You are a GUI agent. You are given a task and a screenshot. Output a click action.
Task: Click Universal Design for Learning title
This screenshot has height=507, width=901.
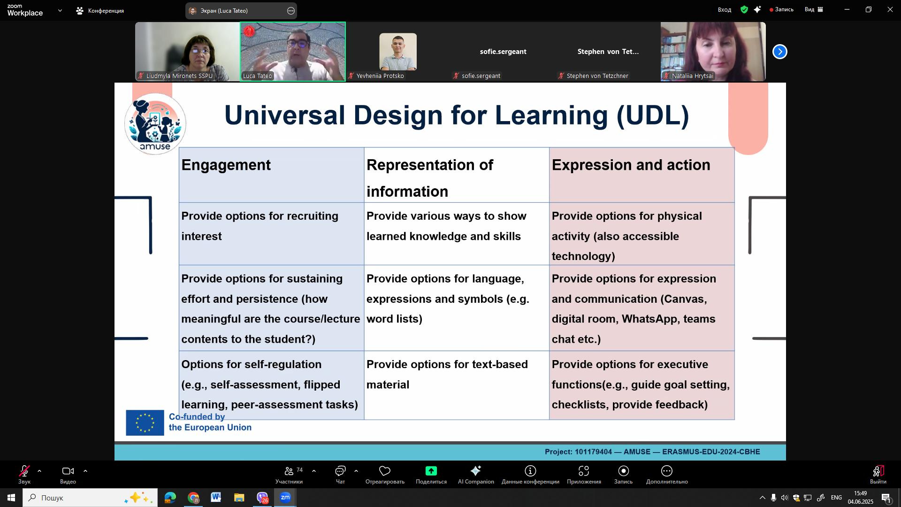pyautogui.click(x=457, y=115)
